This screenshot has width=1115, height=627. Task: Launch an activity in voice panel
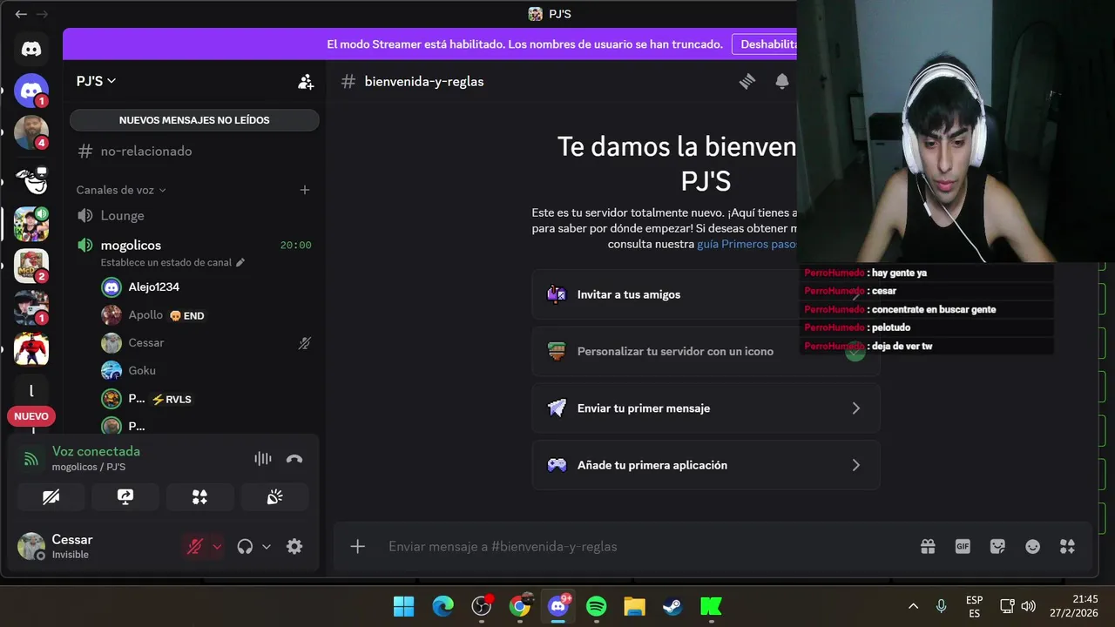point(199,496)
